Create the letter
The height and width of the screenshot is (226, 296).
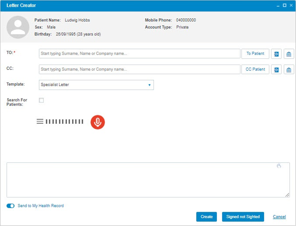tap(206, 217)
